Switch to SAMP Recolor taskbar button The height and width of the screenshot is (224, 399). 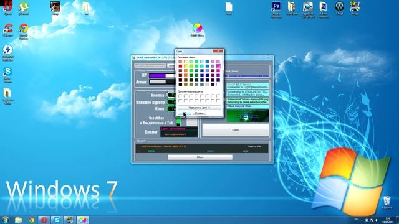(x=83, y=220)
